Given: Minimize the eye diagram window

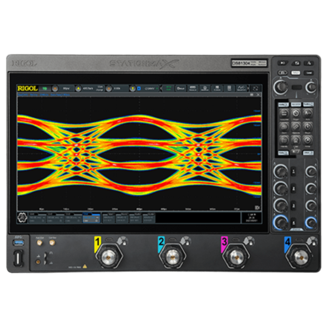Looking at the screenshot, I should point(252,95).
